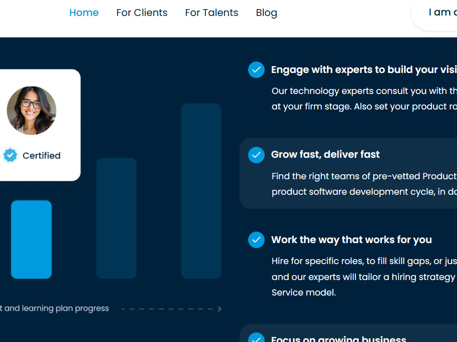Click checkmark icon beside 'Work the way that works'
Viewport: 457px width, 342px height.
[256, 240]
